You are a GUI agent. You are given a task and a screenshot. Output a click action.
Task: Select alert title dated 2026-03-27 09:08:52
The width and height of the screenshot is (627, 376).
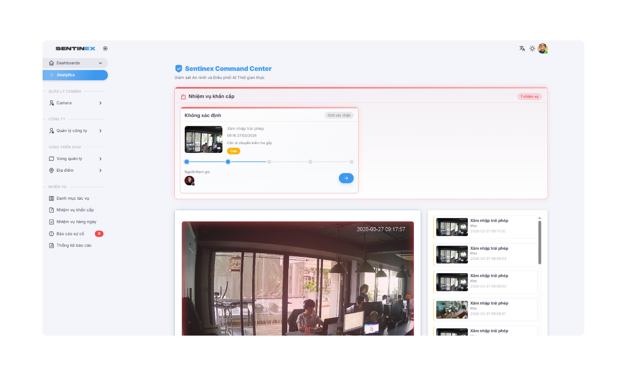tap(489, 276)
